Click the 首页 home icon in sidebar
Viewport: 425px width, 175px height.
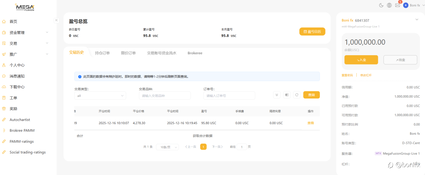pyautogui.click(x=4, y=22)
